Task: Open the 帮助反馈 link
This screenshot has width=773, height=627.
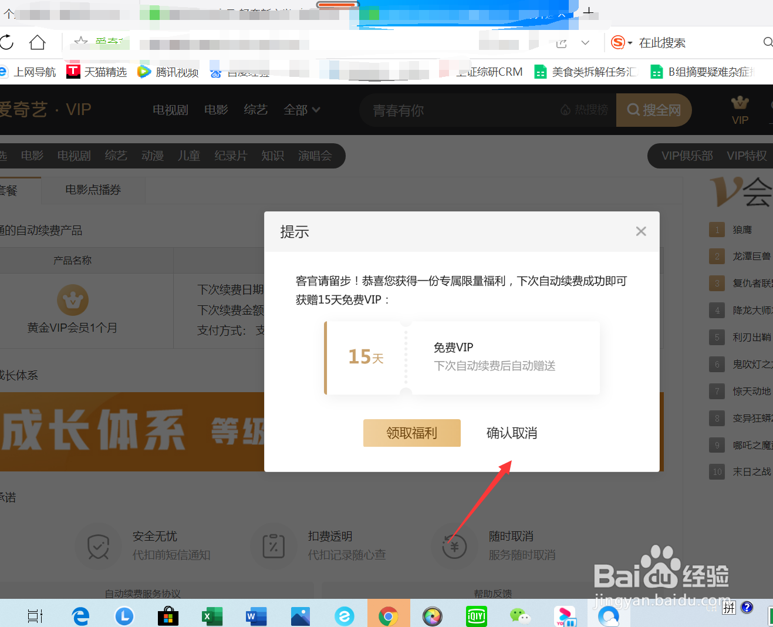Action: pos(493,594)
